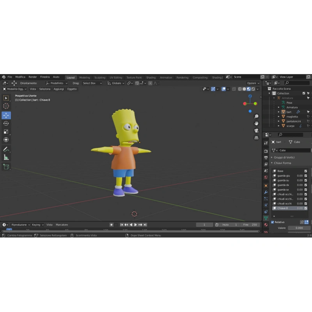Jump to the timeline end frame button
The height and width of the screenshot is (312, 312).
click(x=145, y=225)
